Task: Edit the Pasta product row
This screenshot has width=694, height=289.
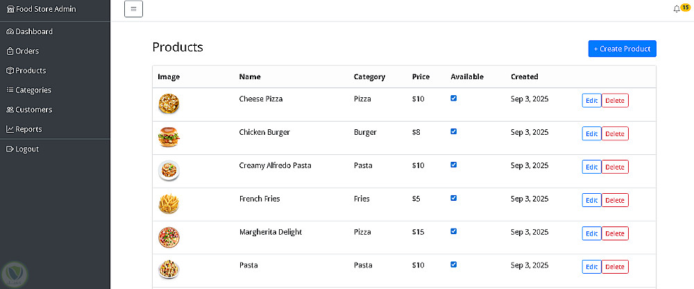Action: [x=591, y=267]
